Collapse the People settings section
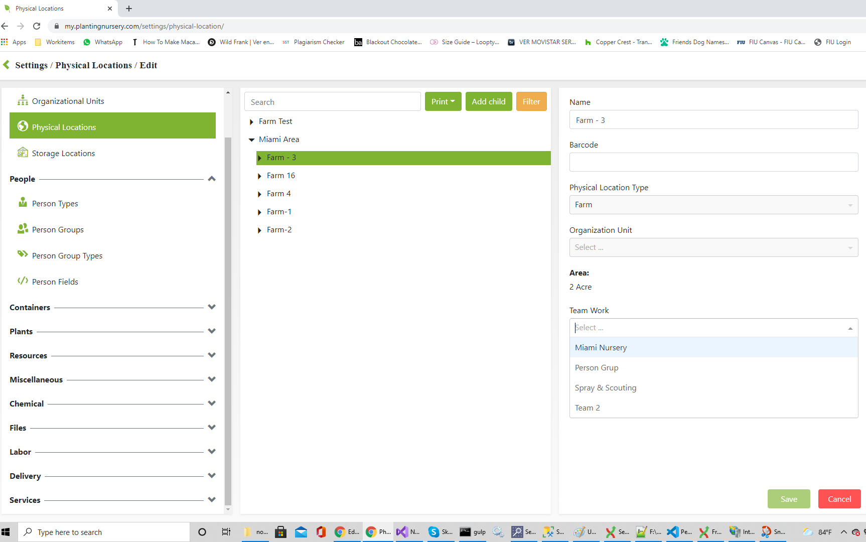This screenshot has width=866, height=542. pyautogui.click(x=211, y=179)
